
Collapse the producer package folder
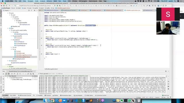pyautogui.click(x=11, y=40)
